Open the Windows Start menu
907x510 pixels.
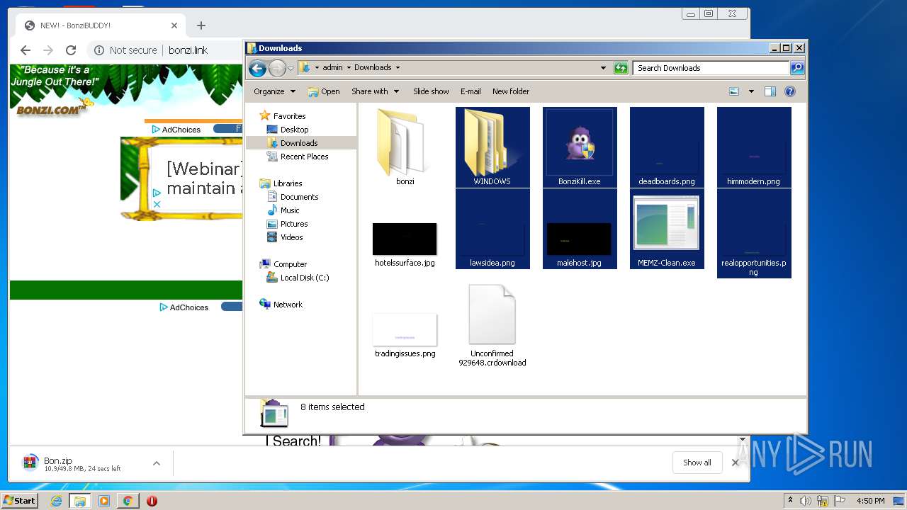point(19,501)
